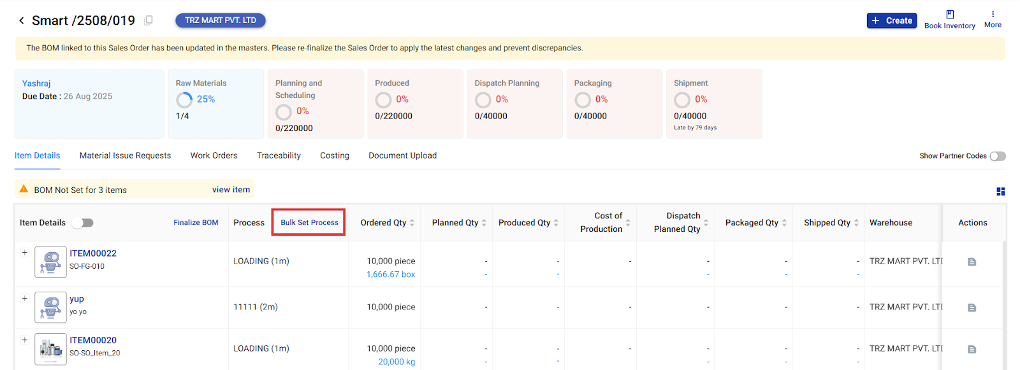Click the Raw Materials 25% progress ring
Viewport: 1020px width, 370px height.
(x=184, y=100)
